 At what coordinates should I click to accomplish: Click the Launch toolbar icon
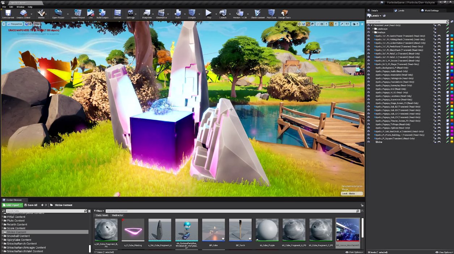(223, 14)
